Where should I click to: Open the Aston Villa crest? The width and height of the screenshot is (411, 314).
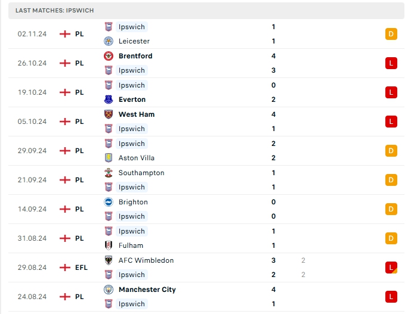pyautogui.click(x=109, y=158)
